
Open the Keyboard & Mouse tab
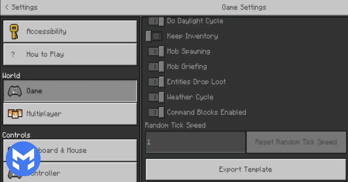70,150
